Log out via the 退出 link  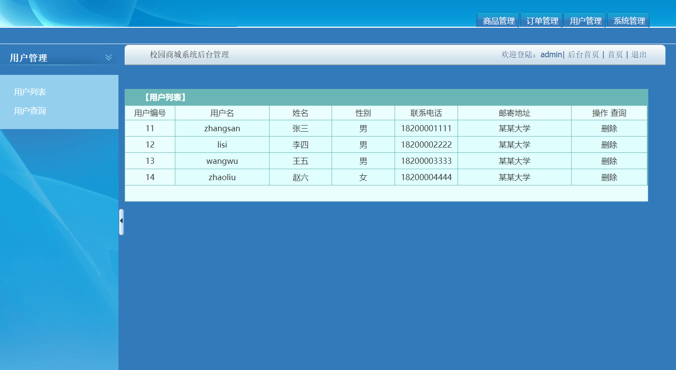[x=639, y=55]
